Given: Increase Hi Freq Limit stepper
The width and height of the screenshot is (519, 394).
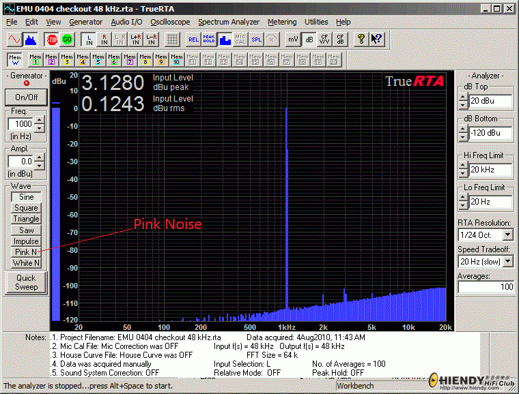Looking at the screenshot, I should tap(464, 166).
